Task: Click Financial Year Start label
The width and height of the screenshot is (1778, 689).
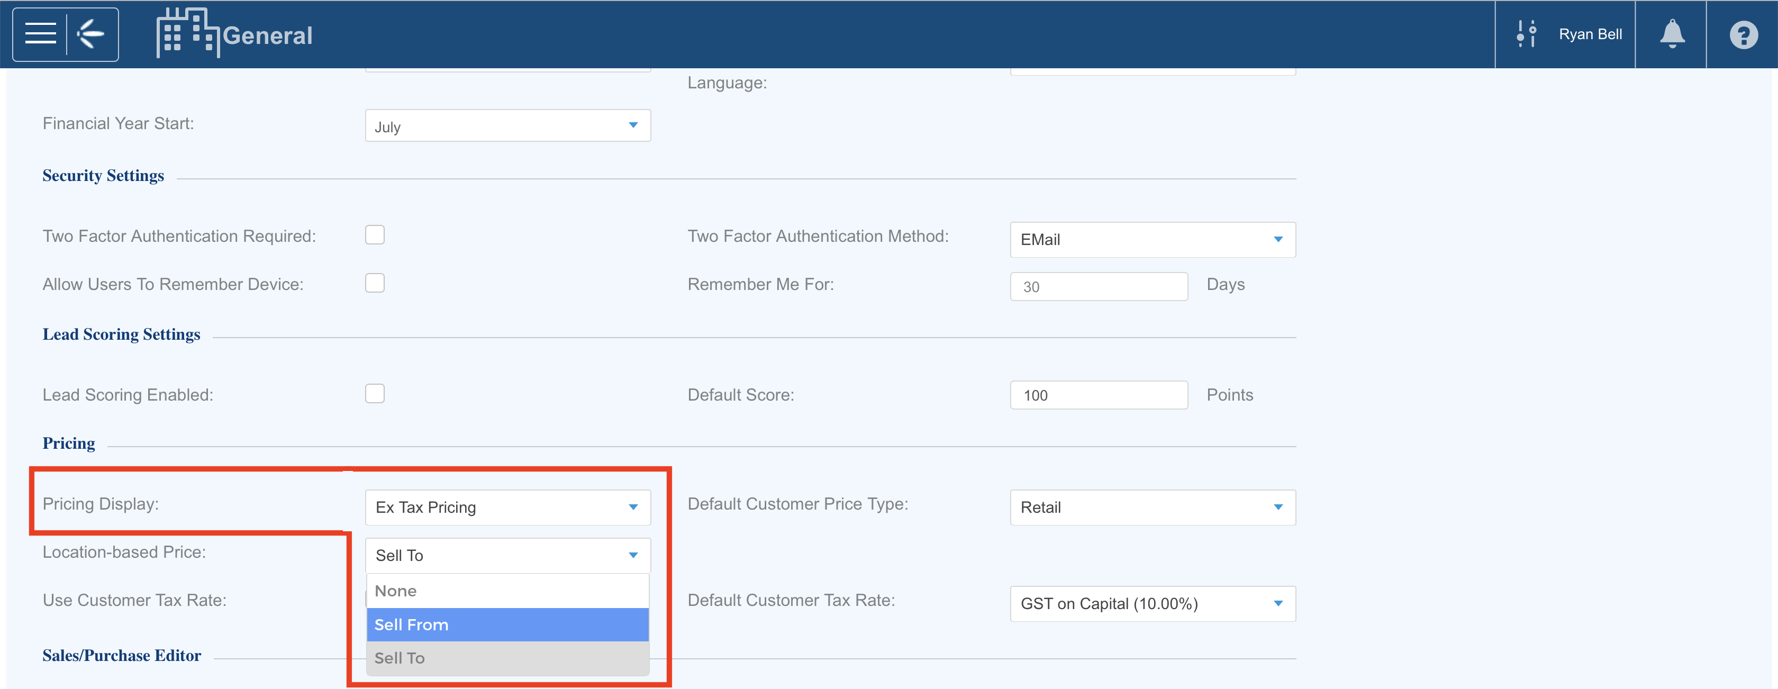Action: (x=118, y=124)
